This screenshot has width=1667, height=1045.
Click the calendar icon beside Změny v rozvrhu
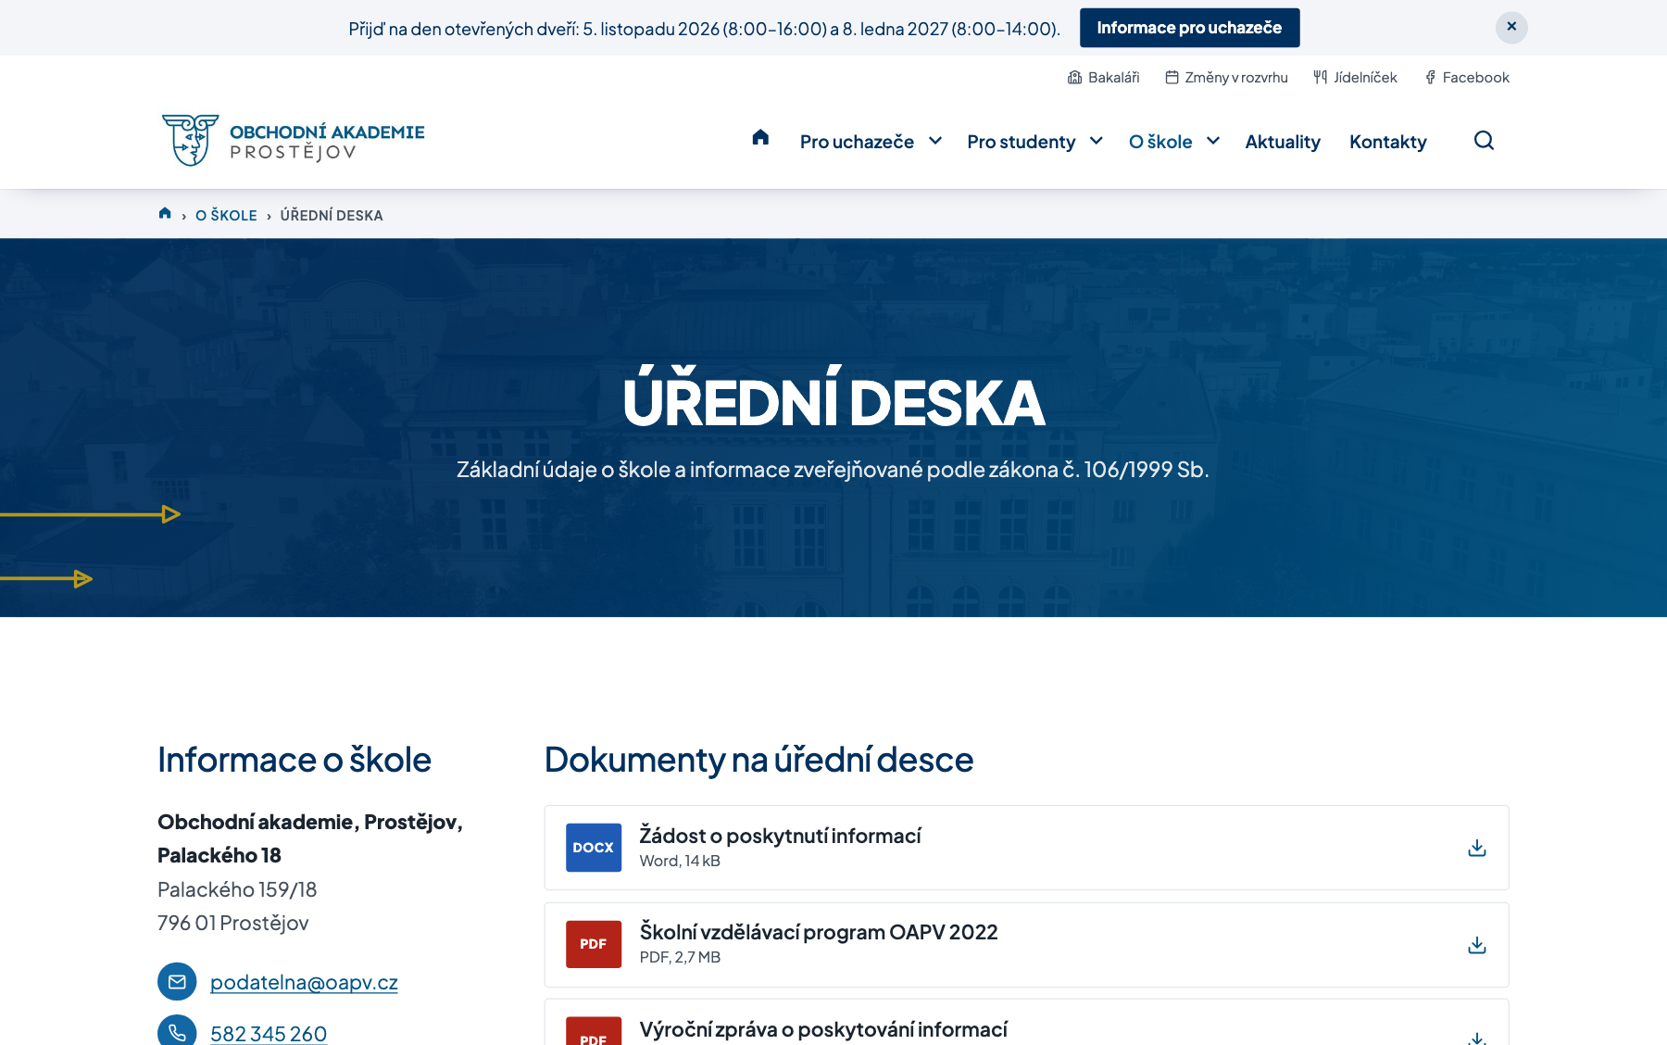pos(1172,77)
